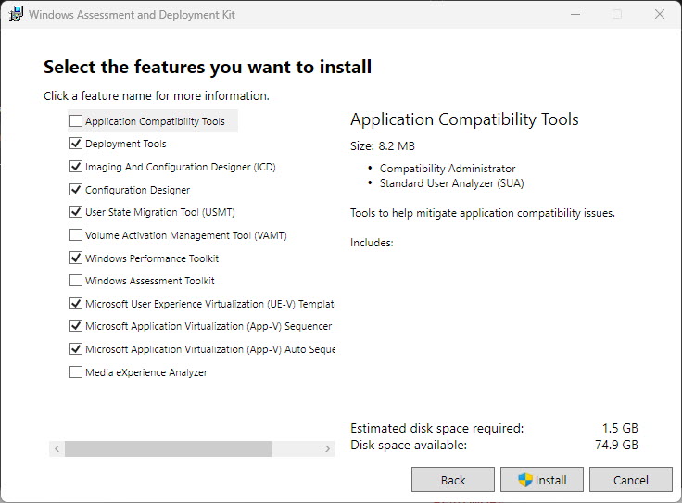The width and height of the screenshot is (682, 503).
Task: Click the horizontal scrollbar thumb
Action: 169,448
